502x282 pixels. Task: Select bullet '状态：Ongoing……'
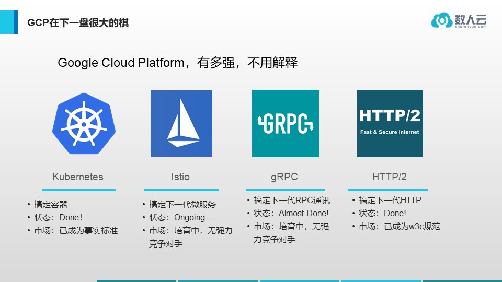click(185, 217)
